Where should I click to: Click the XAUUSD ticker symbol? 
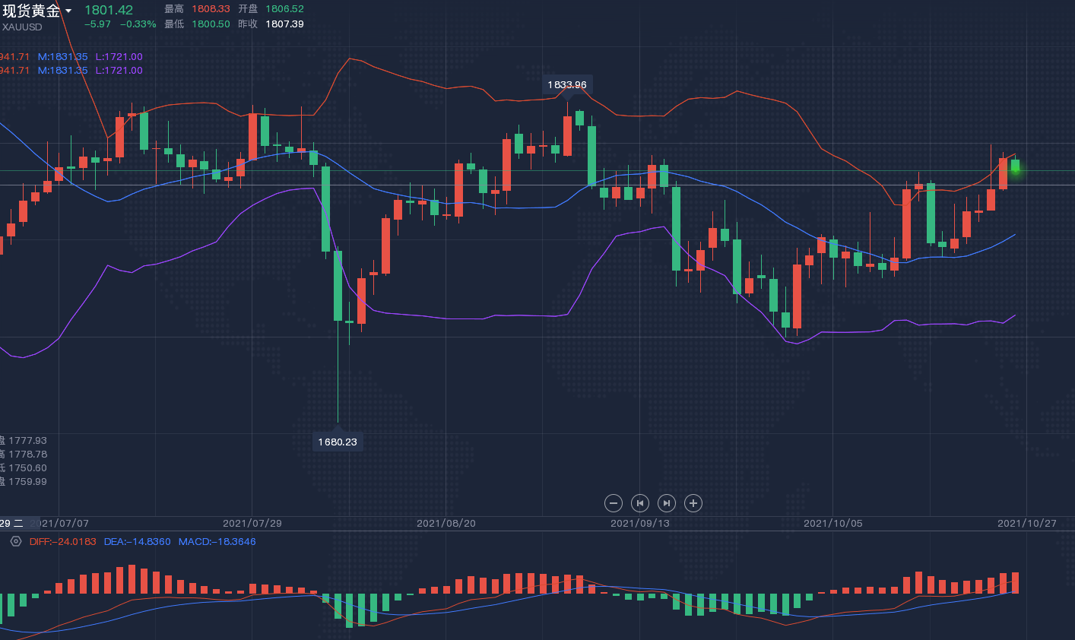point(22,27)
